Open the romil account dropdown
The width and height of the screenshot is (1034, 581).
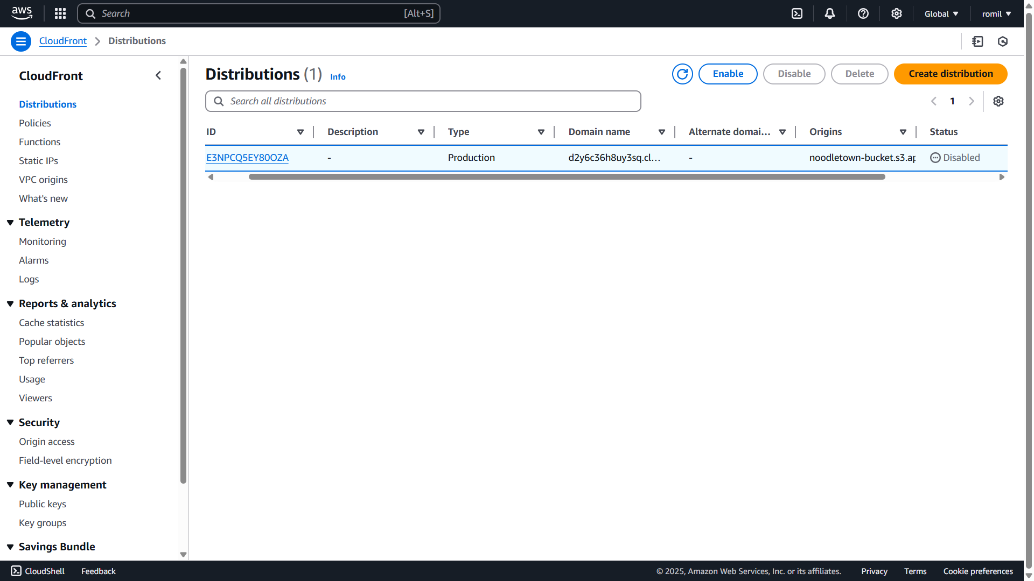[996, 14]
